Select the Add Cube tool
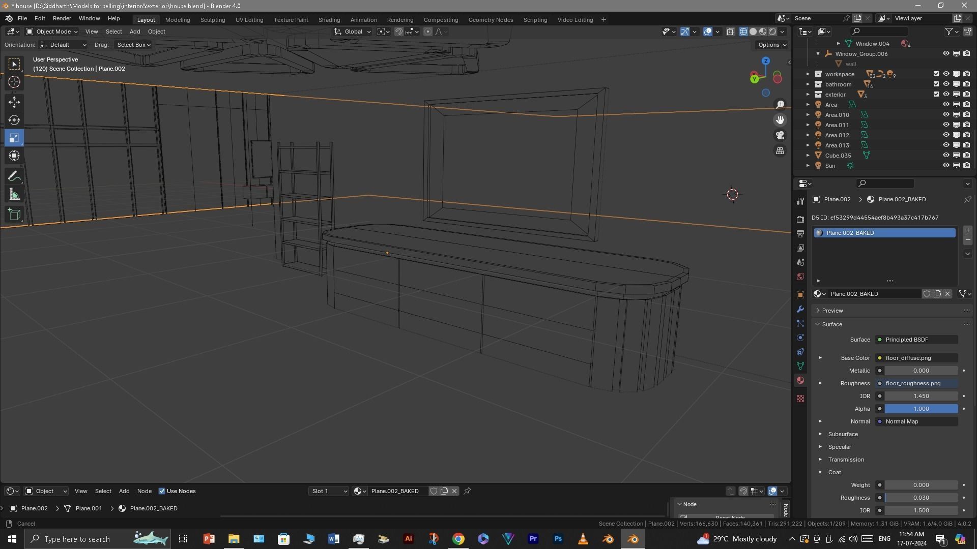The height and width of the screenshot is (549, 977). pos(14,215)
